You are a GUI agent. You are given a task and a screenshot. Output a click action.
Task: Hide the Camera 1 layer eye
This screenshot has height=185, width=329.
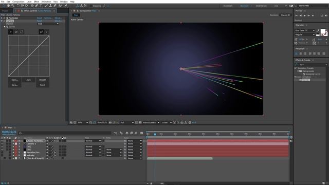point(2,144)
